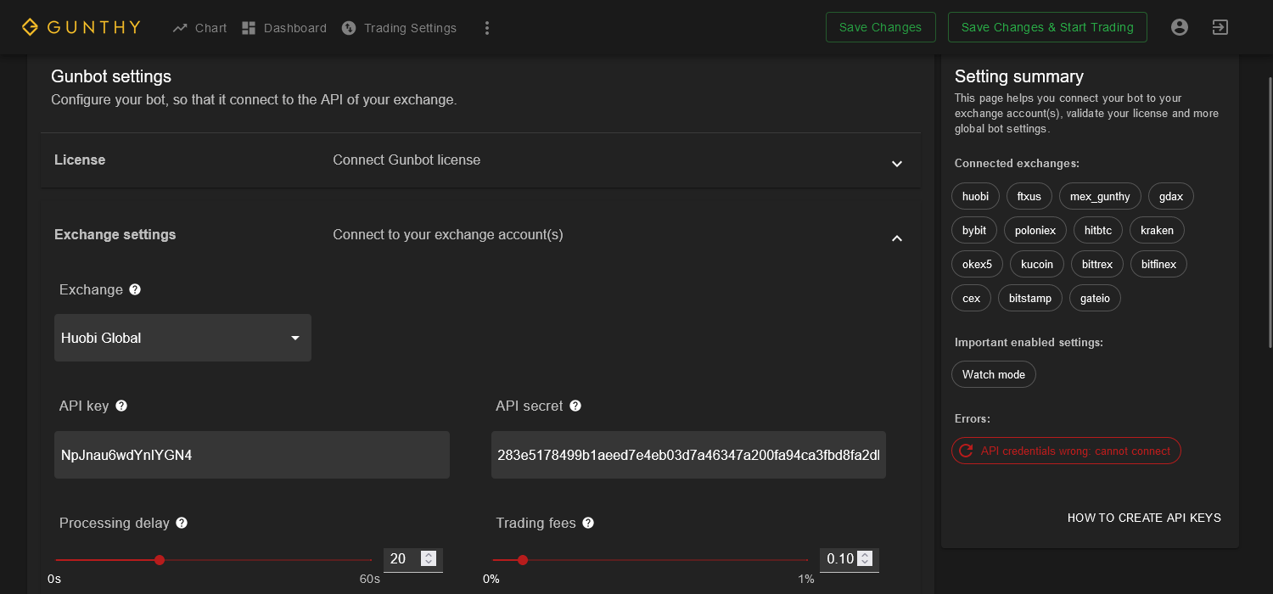Viewport: 1273px width, 594px height.
Task: Click the 'Gunbot settings' heading
Action: (x=111, y=76)
